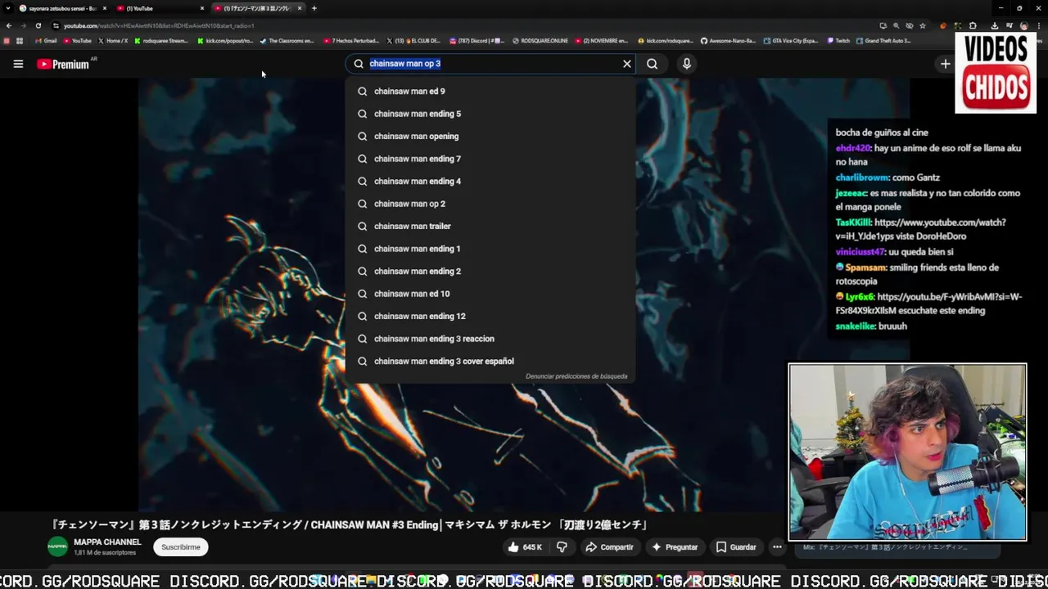The height and width of the screenshot is (589, 1048).
Task: Like the video showing 645 K
Action: pyautogui.click(x=525, y=547)
